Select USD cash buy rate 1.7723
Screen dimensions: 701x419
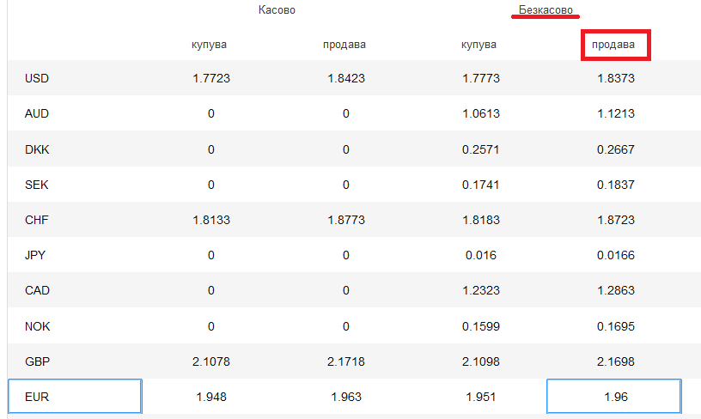tap(211, 78)
